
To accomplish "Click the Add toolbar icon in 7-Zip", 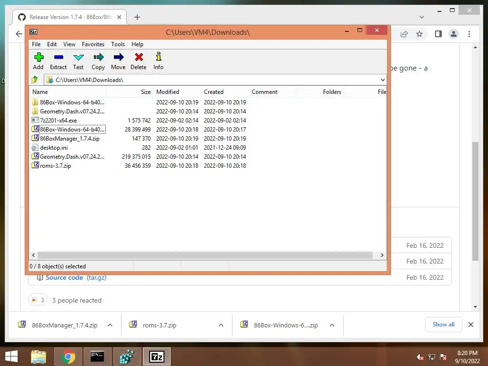I will coord(39,57).
